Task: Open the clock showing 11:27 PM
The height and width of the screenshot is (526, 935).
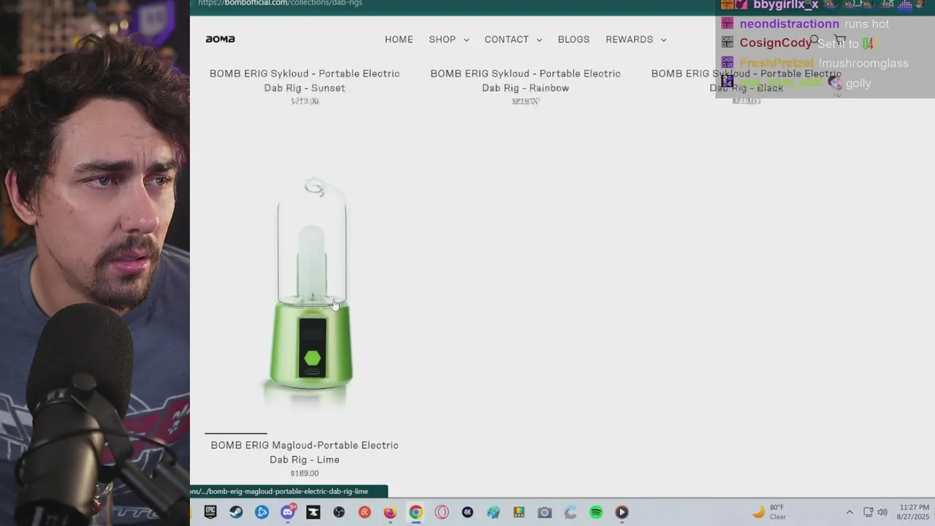Action: (x=914, y=512)
